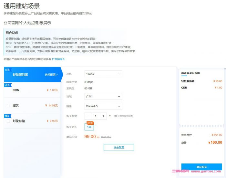Click the 必选 badge on 轻量服务器
This screenshot has width=226, height=178.
7,69
